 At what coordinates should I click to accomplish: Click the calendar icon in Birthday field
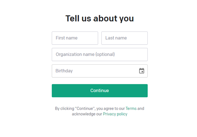point(141,71)
